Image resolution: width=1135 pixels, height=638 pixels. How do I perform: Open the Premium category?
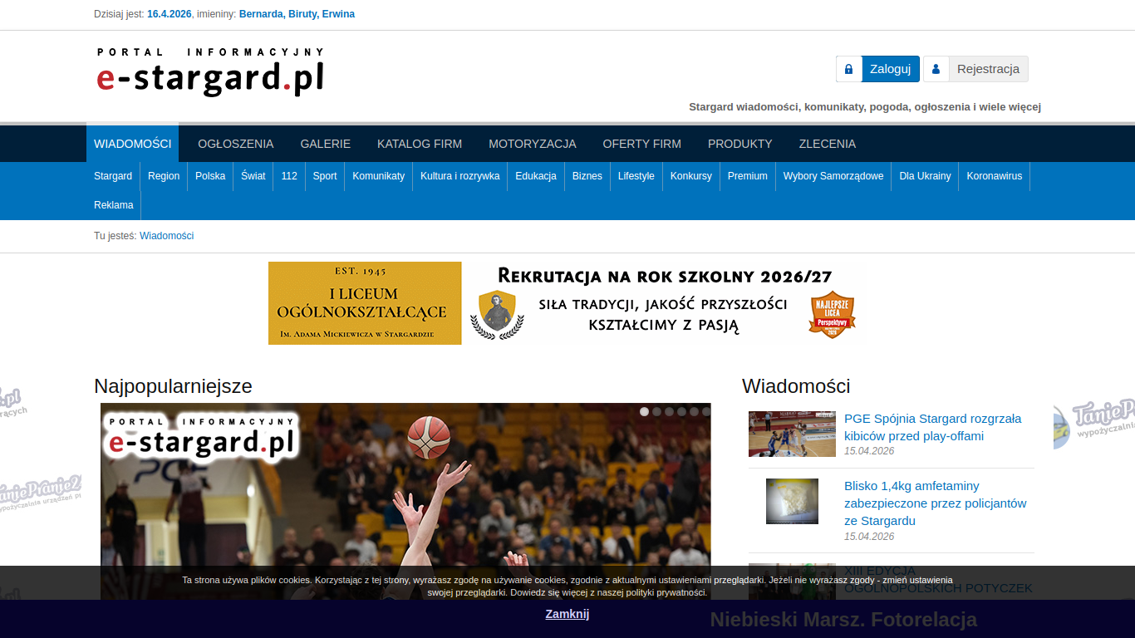(x=748, y=176)
